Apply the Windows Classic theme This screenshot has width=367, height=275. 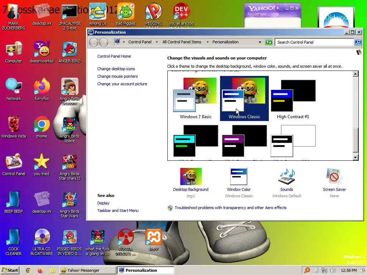point(244,98)
